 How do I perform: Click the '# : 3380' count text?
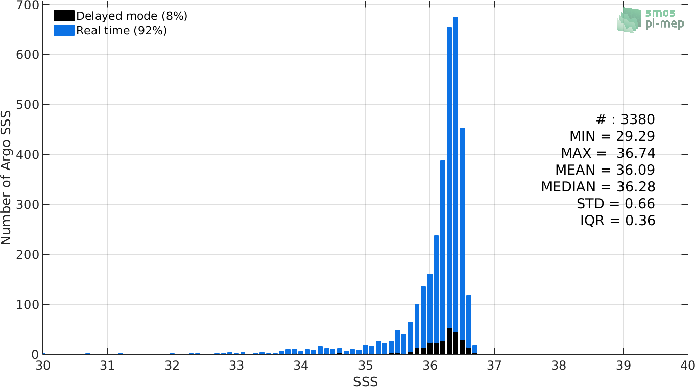pos(626,120)
